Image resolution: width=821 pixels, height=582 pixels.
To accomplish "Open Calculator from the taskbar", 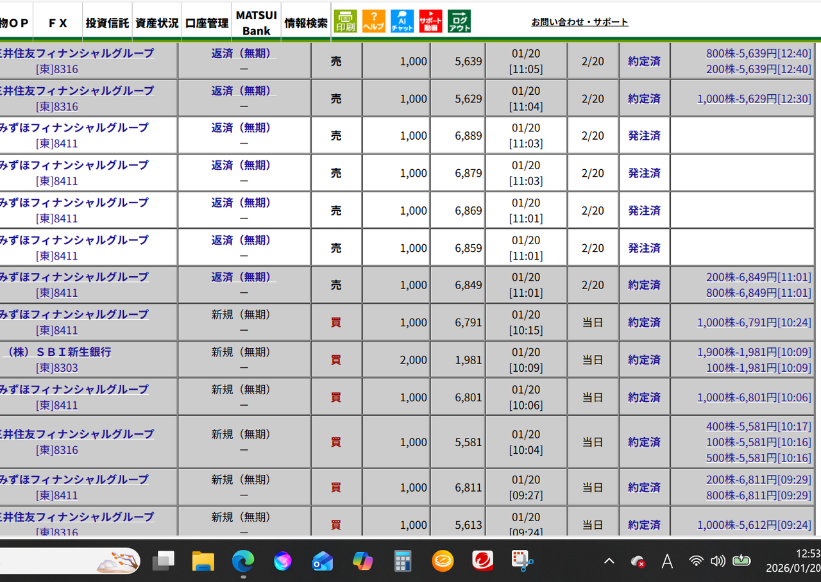I will pyautogui.click(x=402, y=561).
